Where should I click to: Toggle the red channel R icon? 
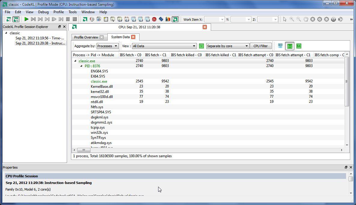(313, 19)
